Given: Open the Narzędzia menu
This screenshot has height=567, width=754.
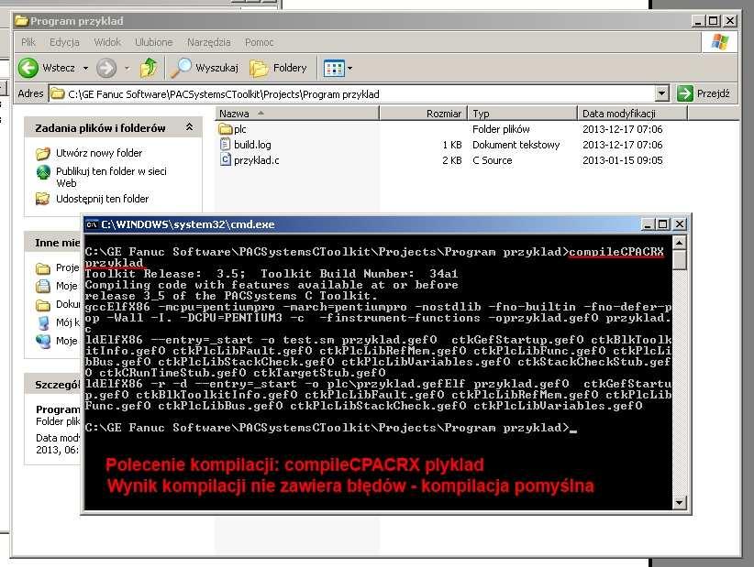Looking at the screenshot, I should click(x=209, y=42).
